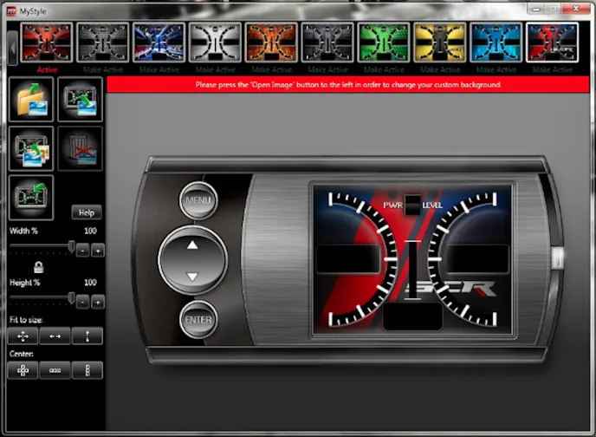Toggle the aspect ratio padlock
The height and width of the screenshot is (437, 596).
pyautogui.click(x=38, y=268)
